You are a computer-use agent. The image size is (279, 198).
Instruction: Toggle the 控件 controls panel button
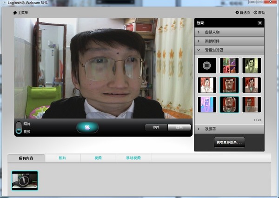coord(156,127)
